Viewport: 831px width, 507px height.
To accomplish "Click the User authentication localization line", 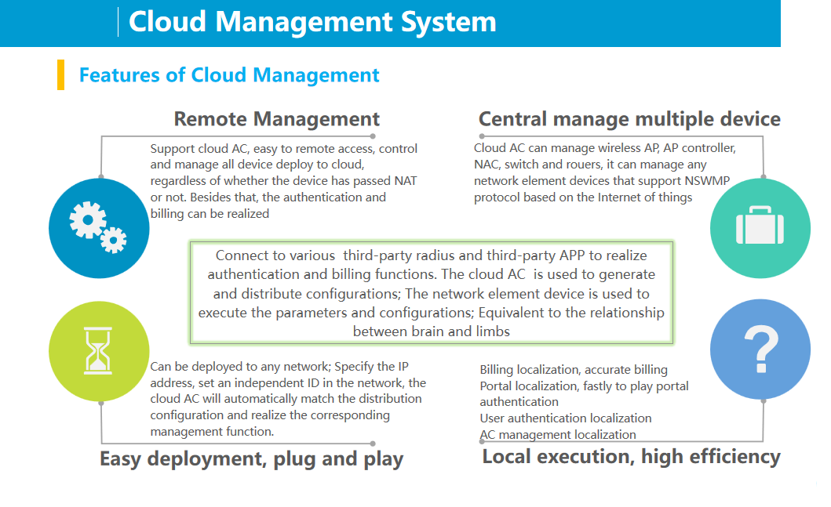I will [x=566, y=418].
